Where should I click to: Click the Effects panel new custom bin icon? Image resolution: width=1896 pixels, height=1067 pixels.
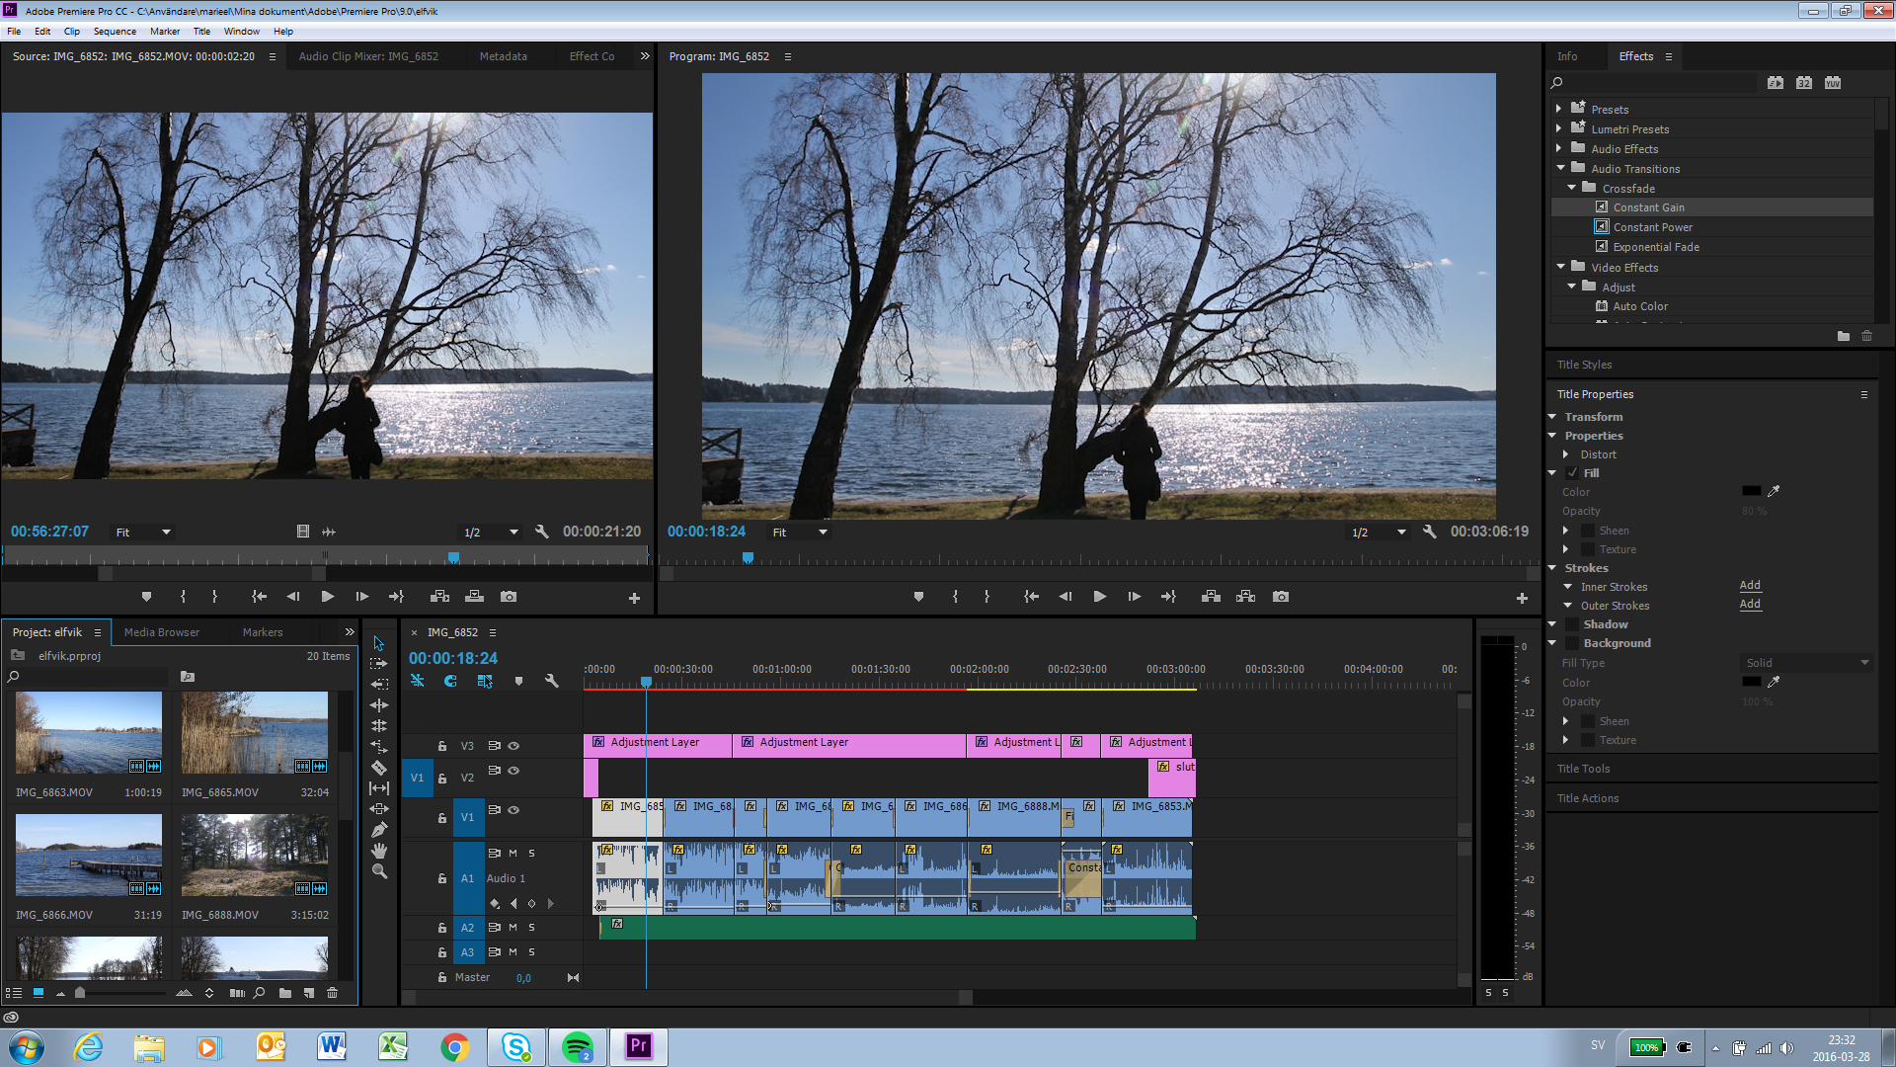1844,336
